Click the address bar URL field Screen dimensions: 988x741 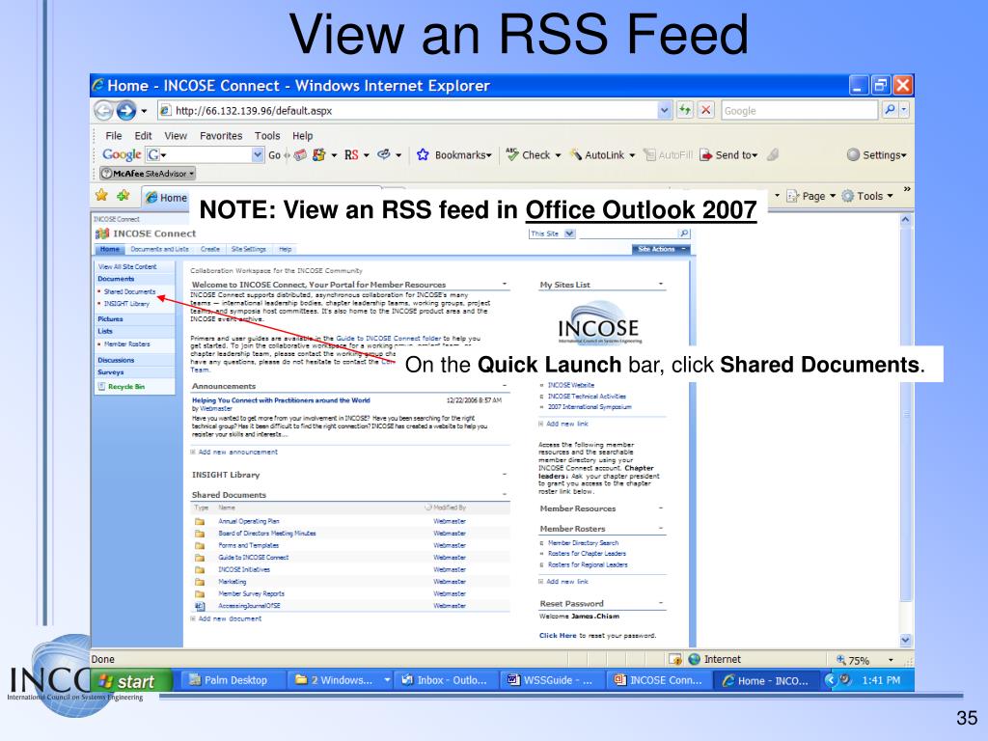click(408, 110)
